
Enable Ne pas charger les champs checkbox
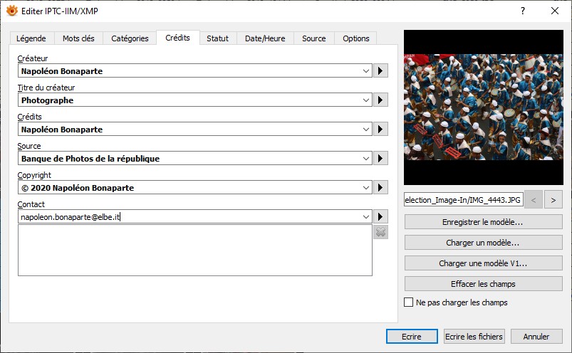click(x=409, y=302)
